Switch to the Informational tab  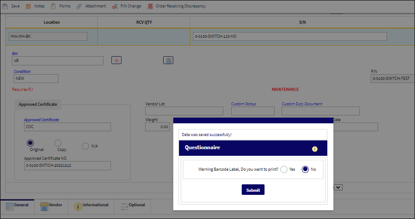91,206
